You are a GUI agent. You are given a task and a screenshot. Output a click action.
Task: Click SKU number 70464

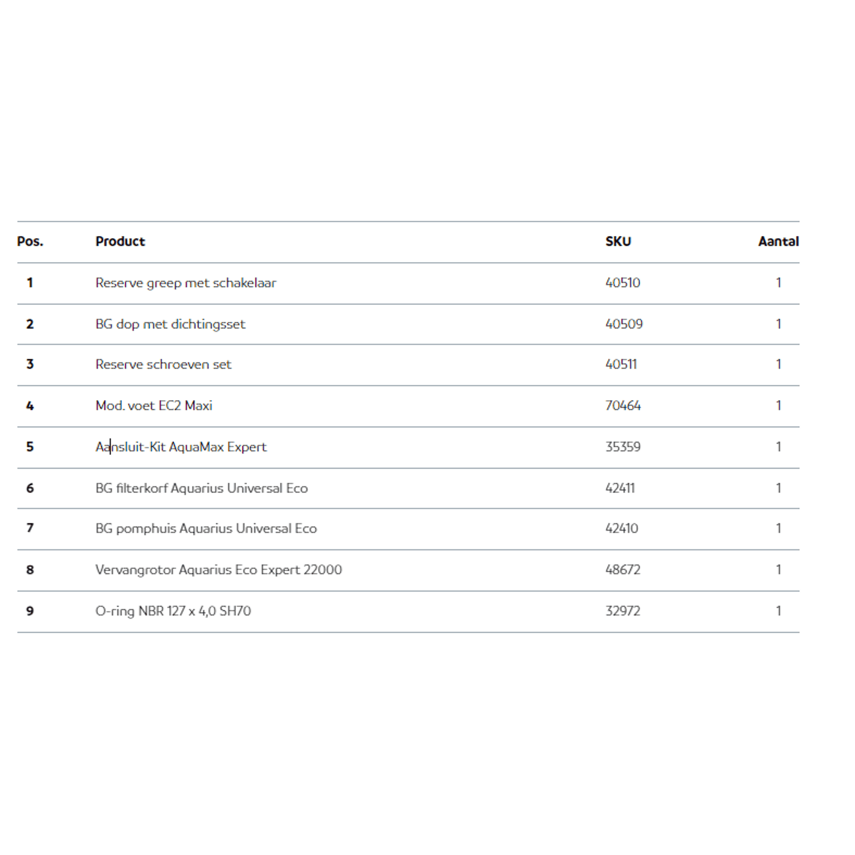click(622, 406)
